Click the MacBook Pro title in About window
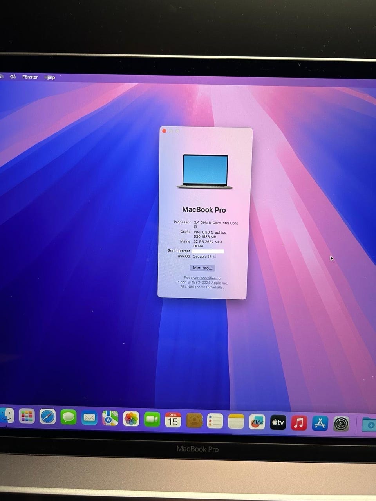This screenshot has height=501, width=376. (204, 210)
